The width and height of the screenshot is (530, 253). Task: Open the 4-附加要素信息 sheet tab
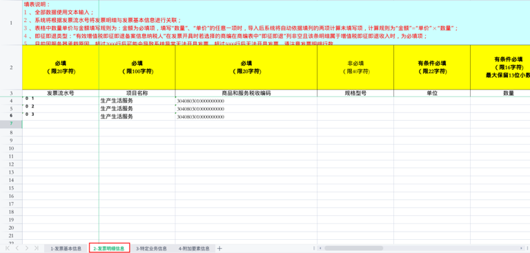pyautogui.click(x=194, y=249)
